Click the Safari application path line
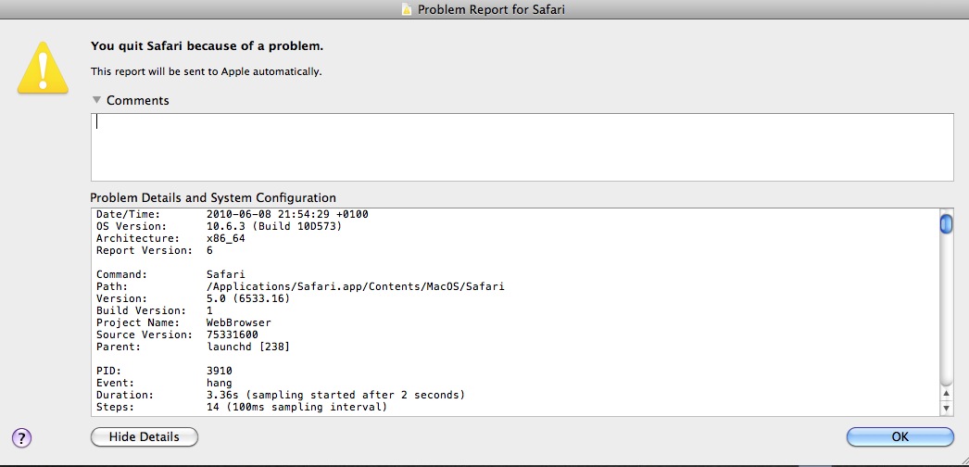The image size is (969, 467). 300,286
